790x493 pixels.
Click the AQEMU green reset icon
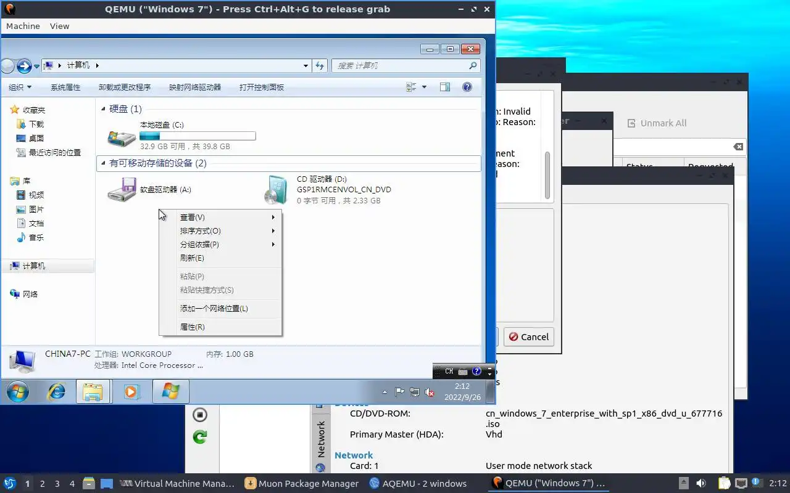pyautogui.click(x=199, y=437)
